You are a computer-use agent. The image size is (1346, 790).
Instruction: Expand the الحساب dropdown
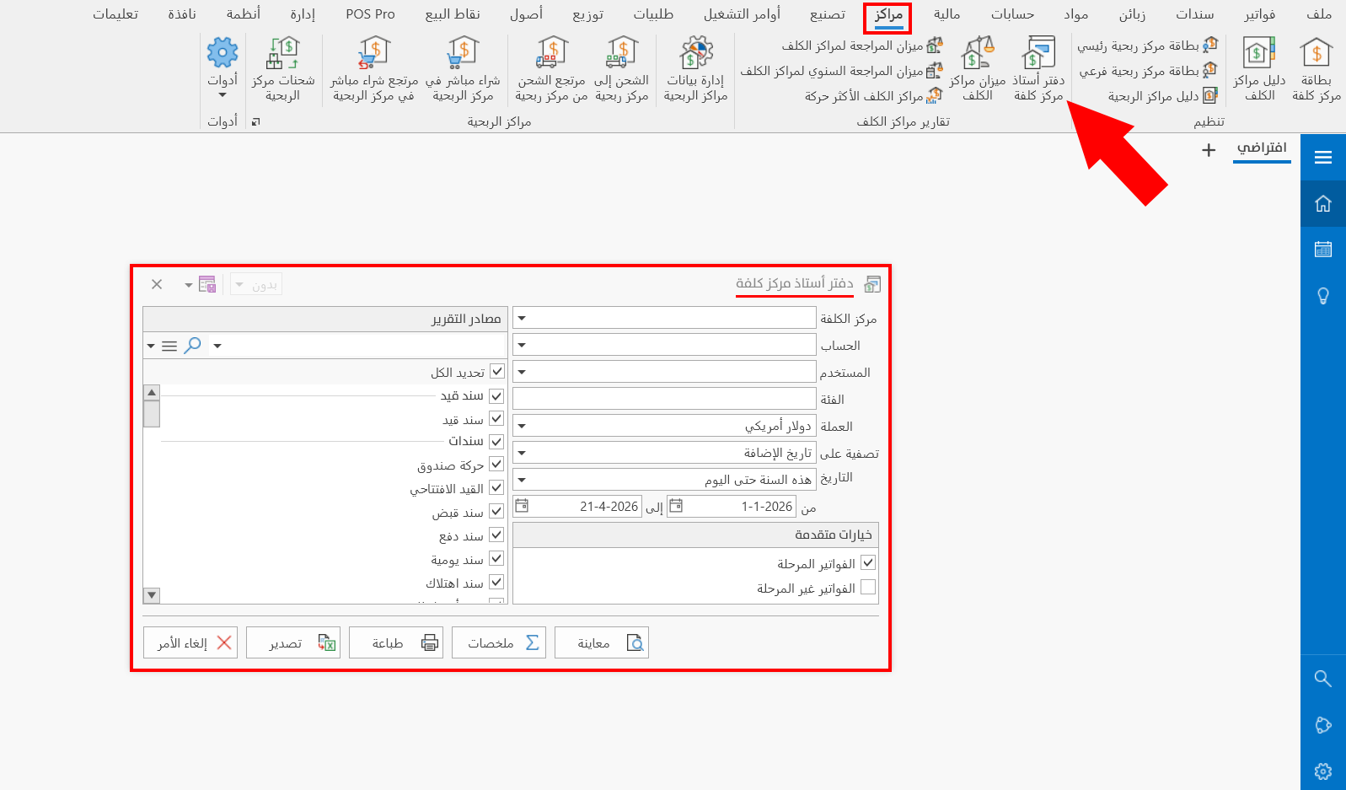(x=522, y=346)
